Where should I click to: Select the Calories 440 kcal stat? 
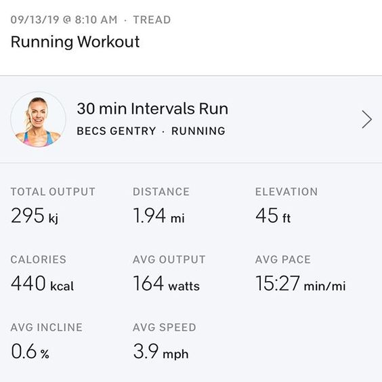pyautogui.click(x=42, y=273)
